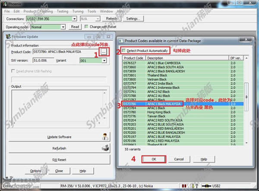The height and width of the screenshot is (191, 259).
Task: Select row 0573794 APAC1 Indonesia Black
Action: coord(183,88)
